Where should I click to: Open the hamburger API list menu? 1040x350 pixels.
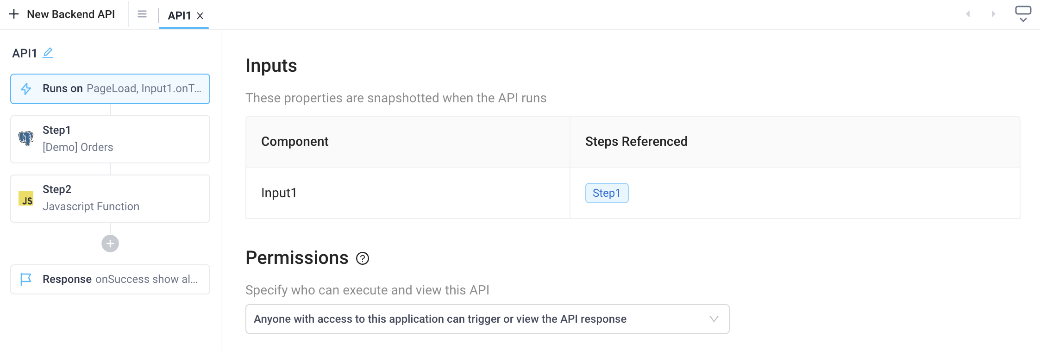pos(142,14)
